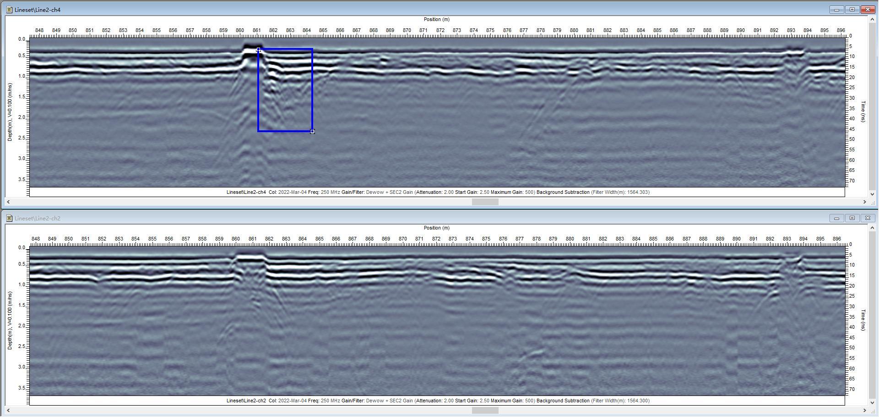Close the Line2-ch4 window
The width and height of the screenshot is (879, 417).
tap(868, 10)
